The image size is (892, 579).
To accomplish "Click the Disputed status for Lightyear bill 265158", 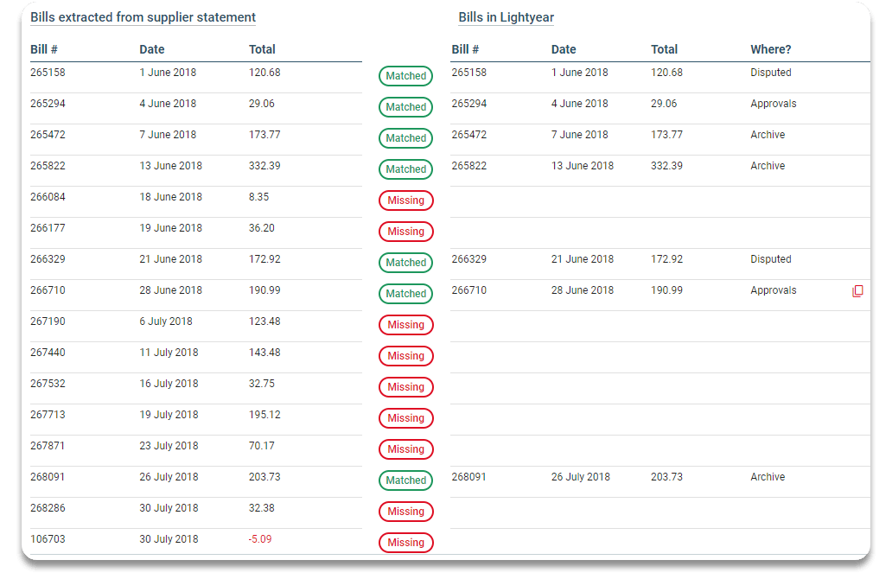I will pyautogui.click(x=770, y=73).
